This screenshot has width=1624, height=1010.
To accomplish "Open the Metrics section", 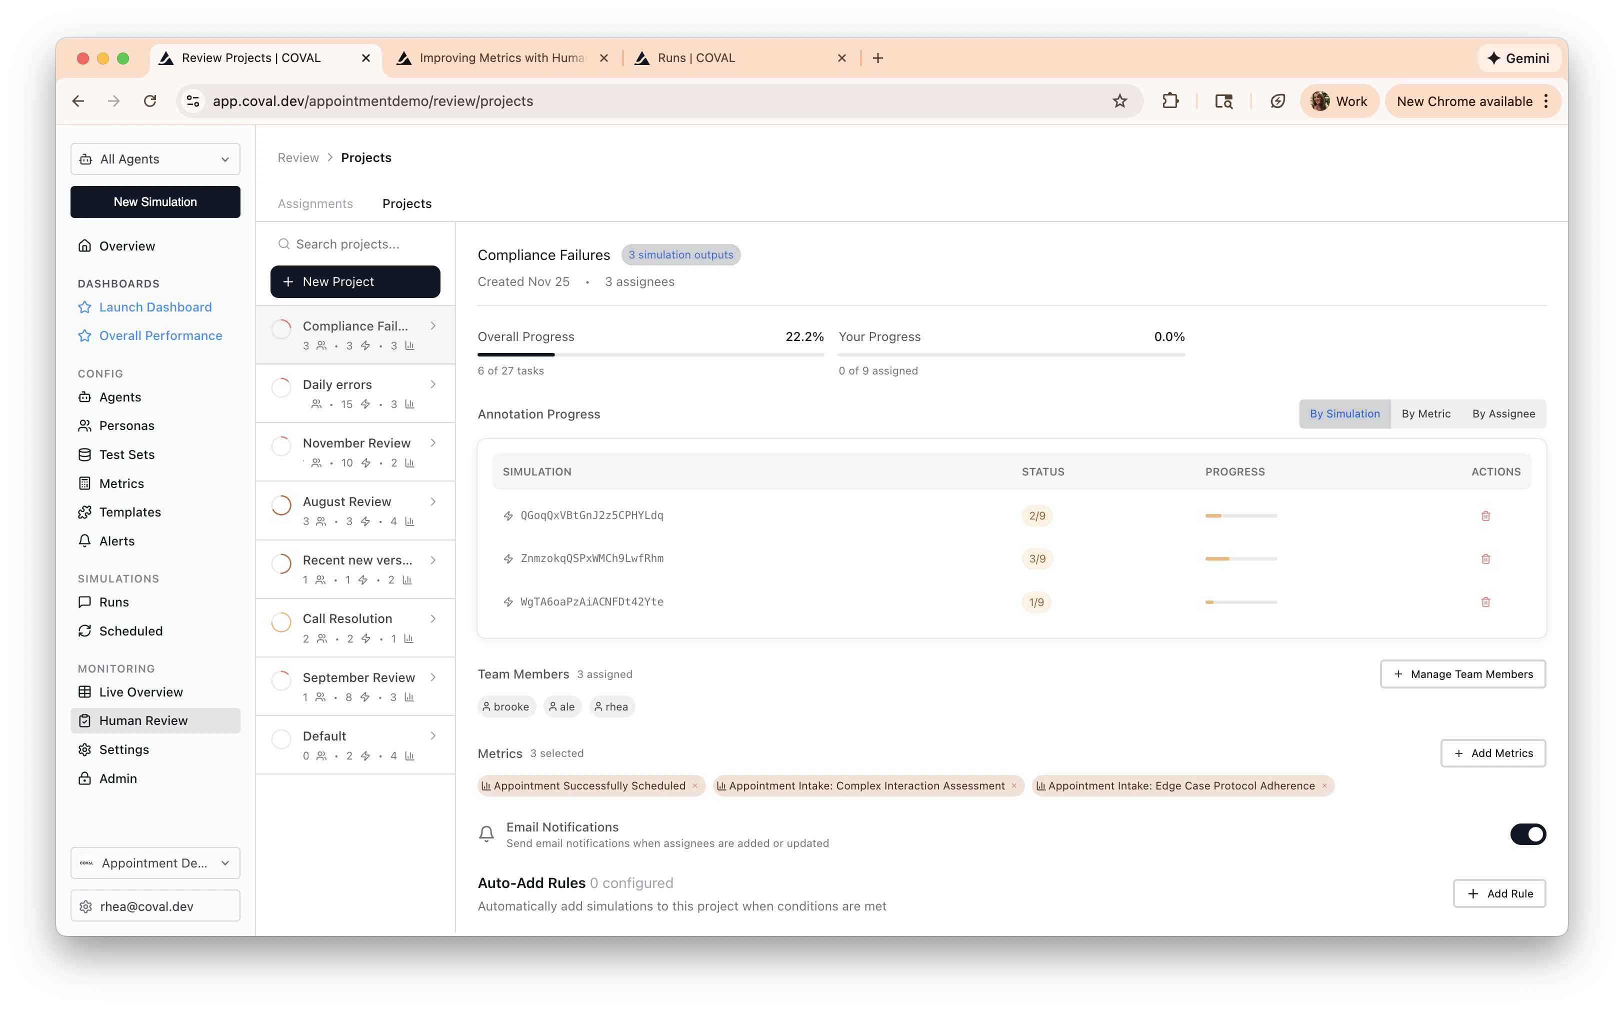I will 121,483.
